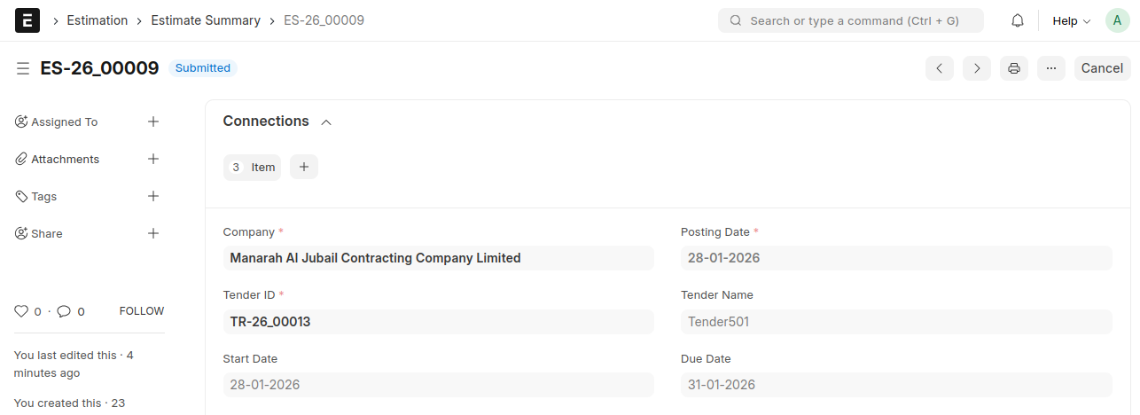This screenshot has width=1140, height=415.
Task: Click the ERPNext home logo icon
Action: coord(27,20)
